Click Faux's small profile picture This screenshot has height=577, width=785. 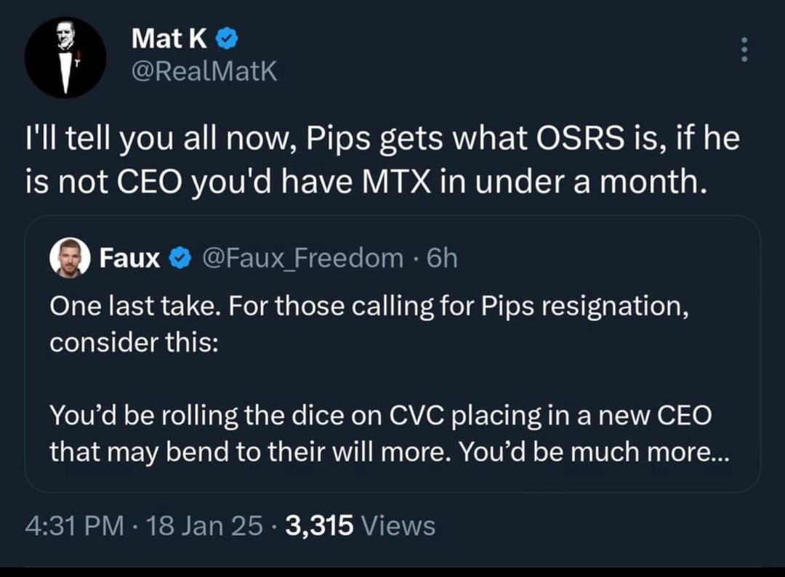(x=68, y=257)
